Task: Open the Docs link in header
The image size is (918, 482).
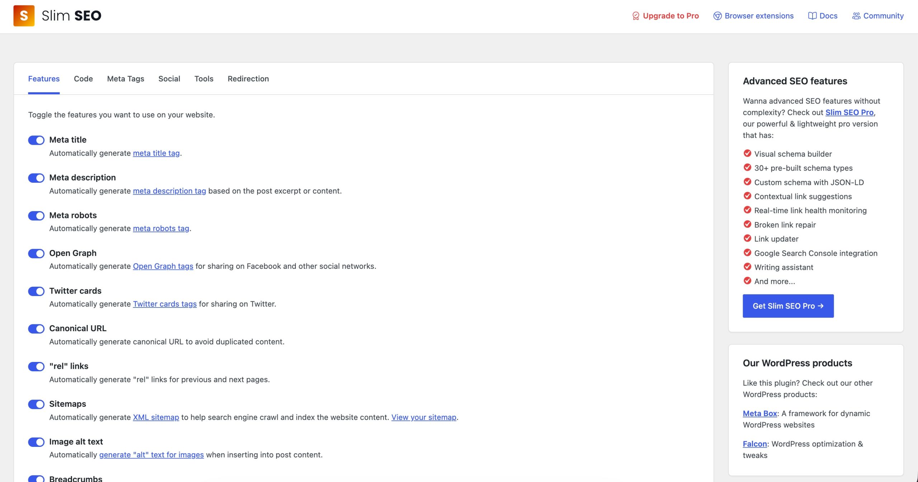Action: [823, 16]
